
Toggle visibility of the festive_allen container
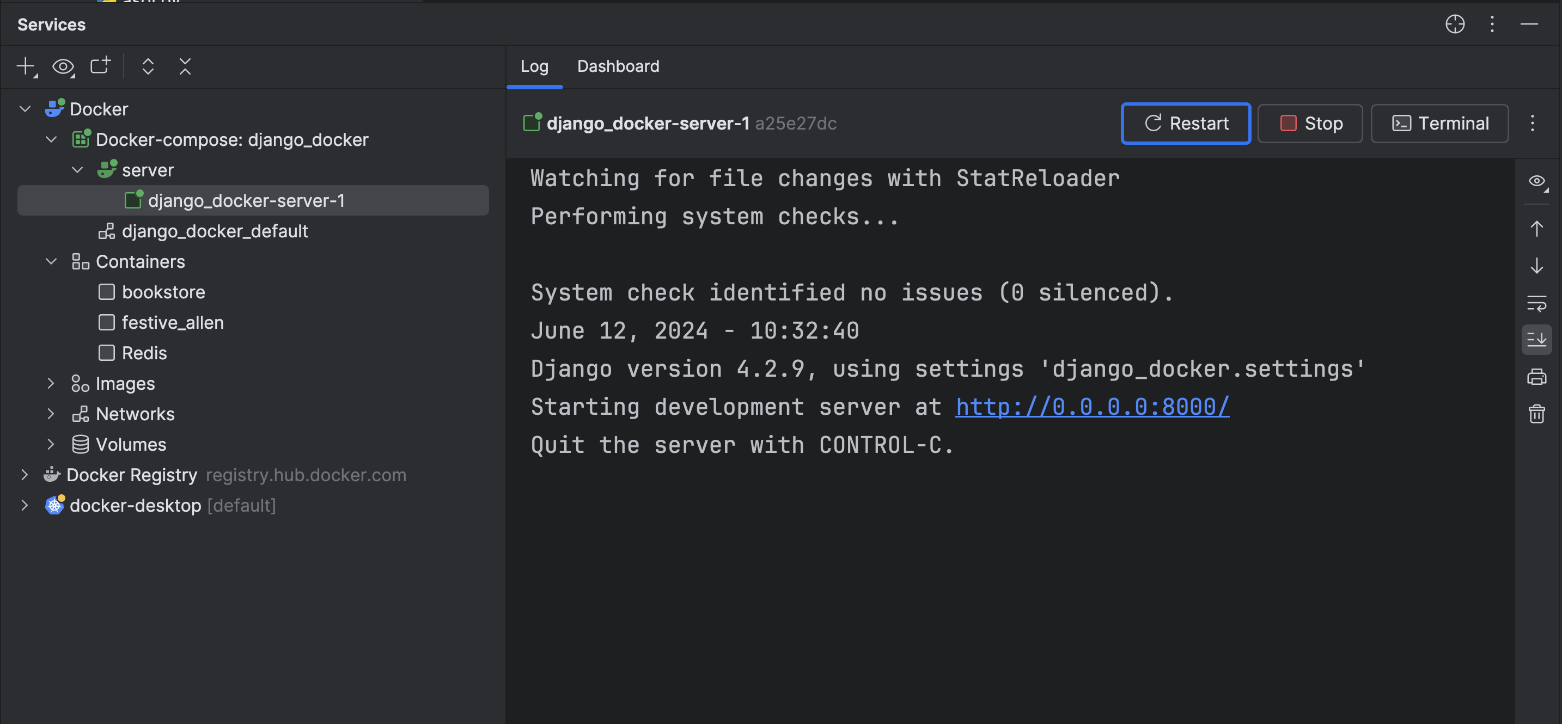107,322
